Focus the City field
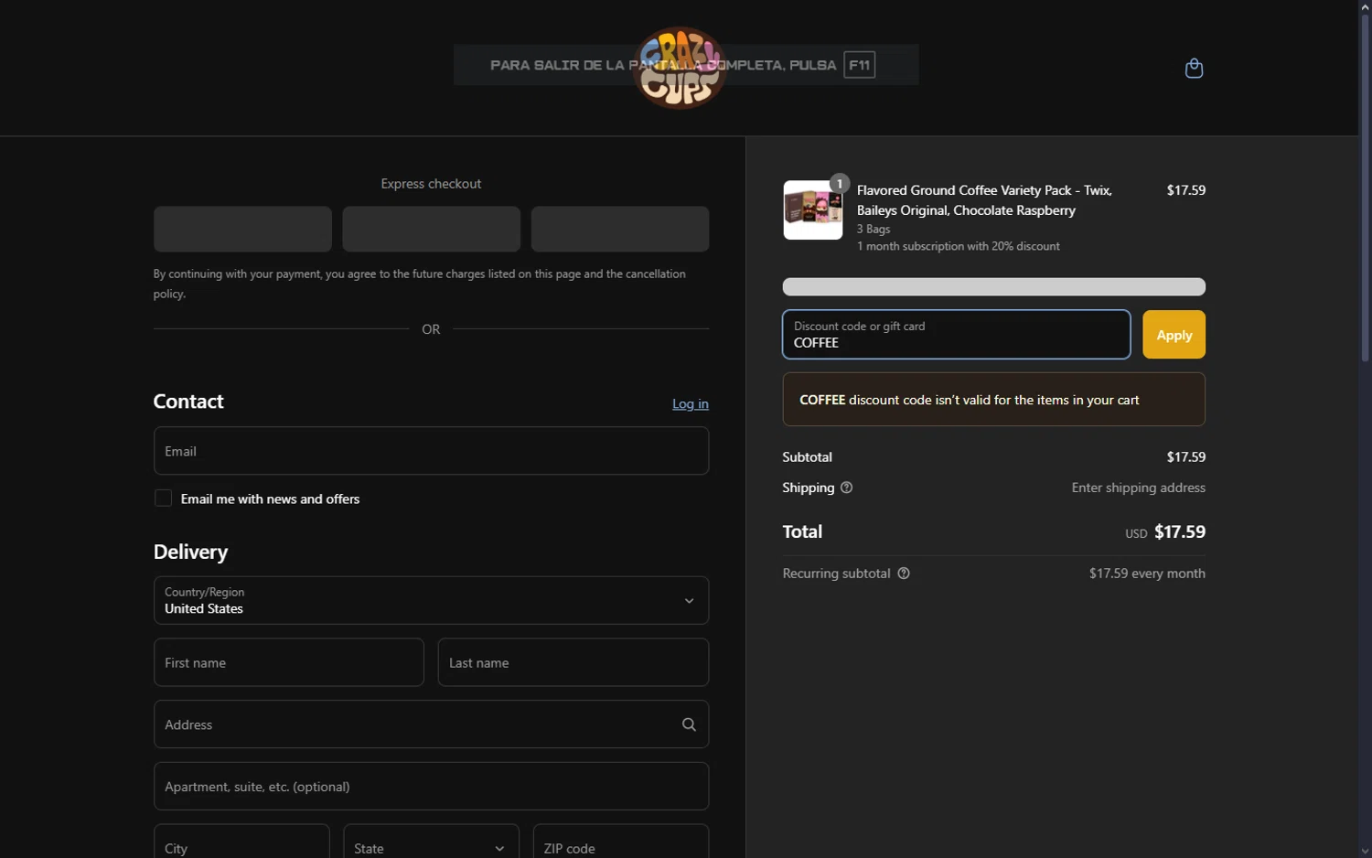The image size is (1372, 858). [241, 842]
